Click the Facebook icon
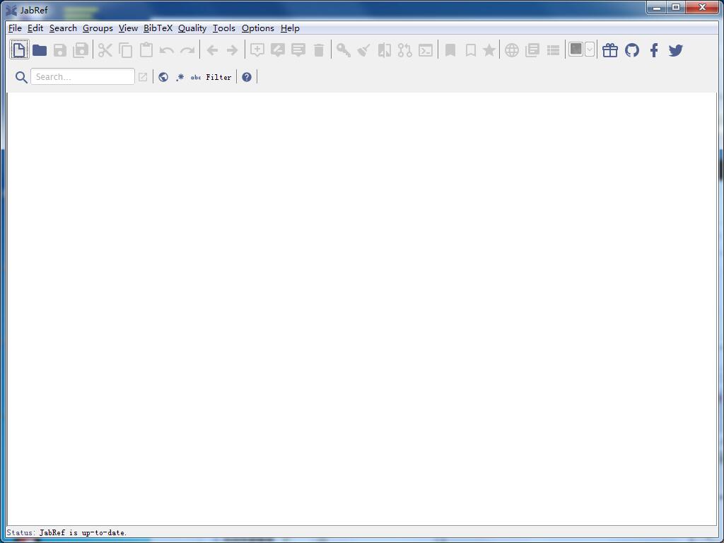Screen dimensions: 724x543 pyautogui.click(x=654, y=50)
